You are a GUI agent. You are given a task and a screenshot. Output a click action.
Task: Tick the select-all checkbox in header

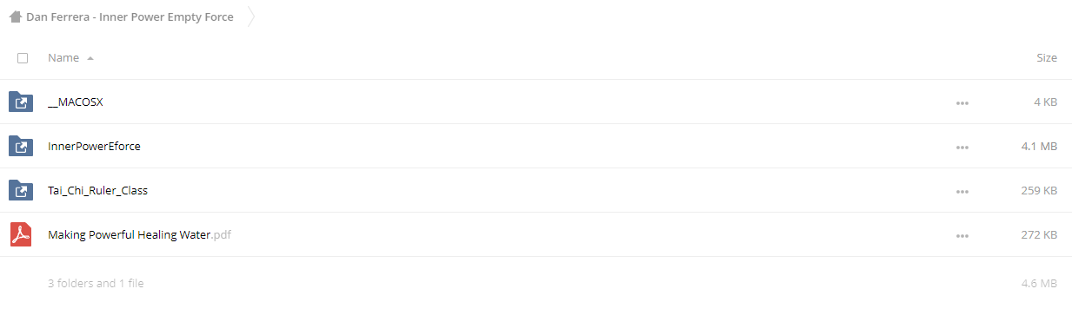point(23,58)
